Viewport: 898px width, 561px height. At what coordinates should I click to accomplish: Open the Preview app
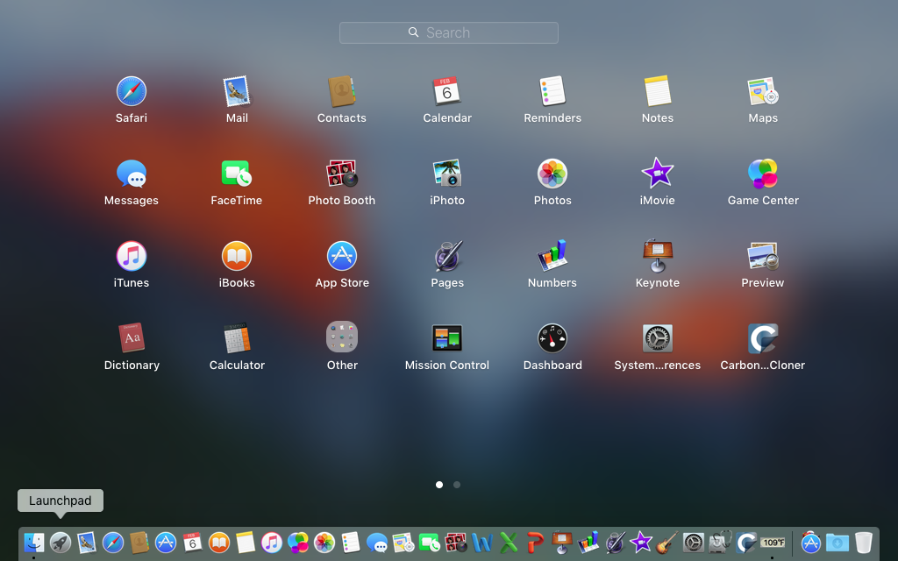[x=763, y=257]
